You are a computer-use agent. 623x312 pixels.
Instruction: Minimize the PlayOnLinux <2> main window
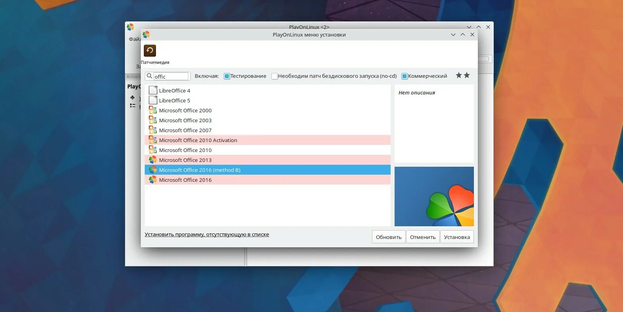pos(469,27)
